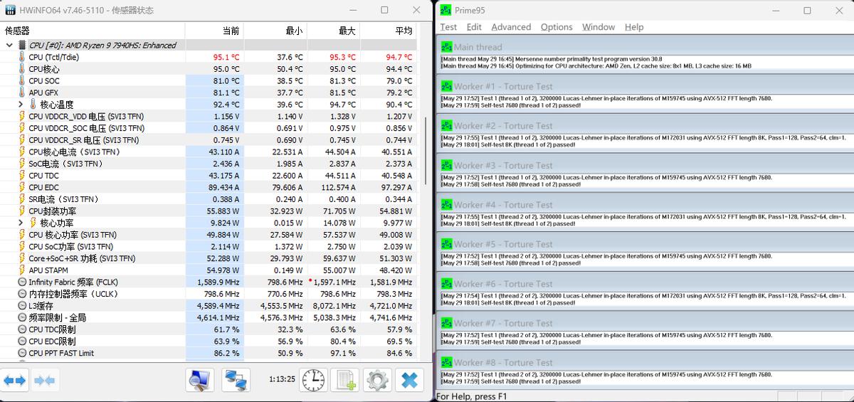Screen dimensions: 854x402
Task: Click the blue X close-sensors icon in toolbar
Action: pyautogui.click(x=409, y=379)
